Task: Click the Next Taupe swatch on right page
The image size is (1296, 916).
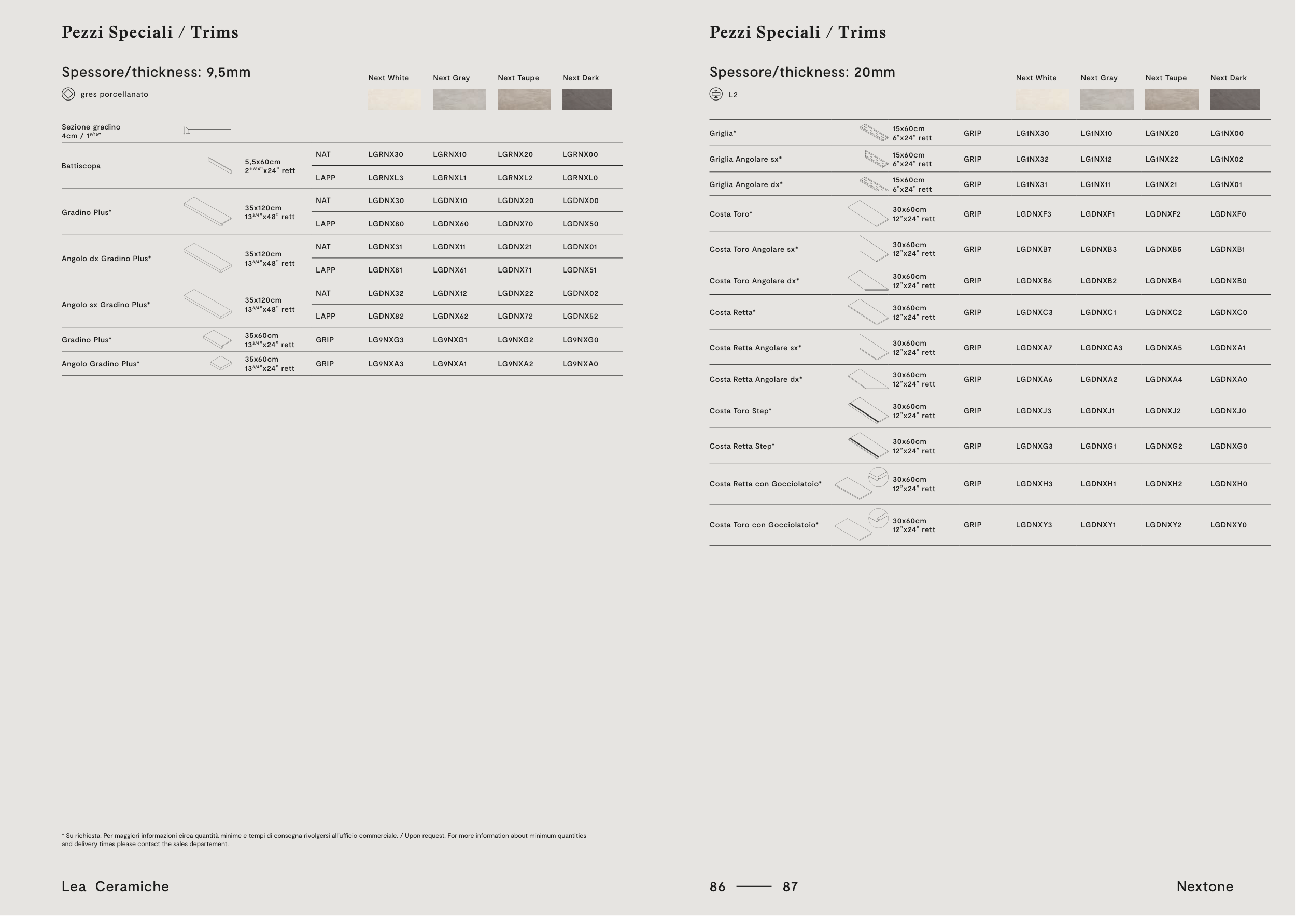Action: pyautogui.click(x=1171, y=99)
